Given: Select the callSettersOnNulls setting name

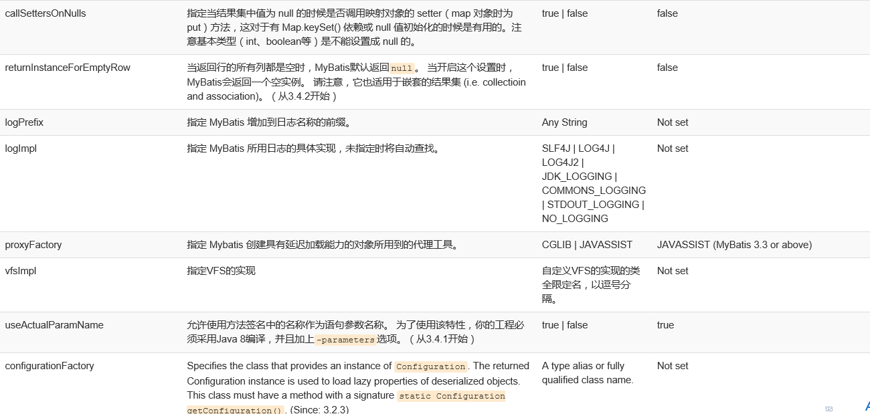Looking at the screenshot, I should [46, 13].
